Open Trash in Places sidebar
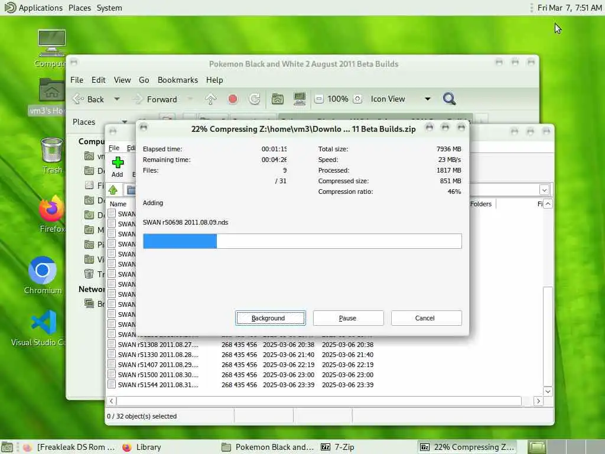Image resolution: width=605 pixels, height=454 pixels. click(x=95, y=274)
